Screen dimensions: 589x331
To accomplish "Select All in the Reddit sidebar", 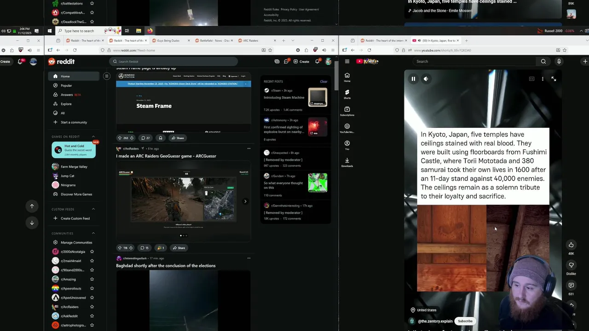I will (74, 113).
